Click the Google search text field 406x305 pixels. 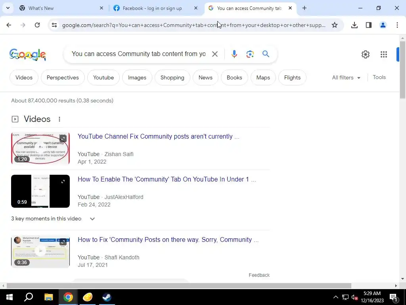(138, 54)
